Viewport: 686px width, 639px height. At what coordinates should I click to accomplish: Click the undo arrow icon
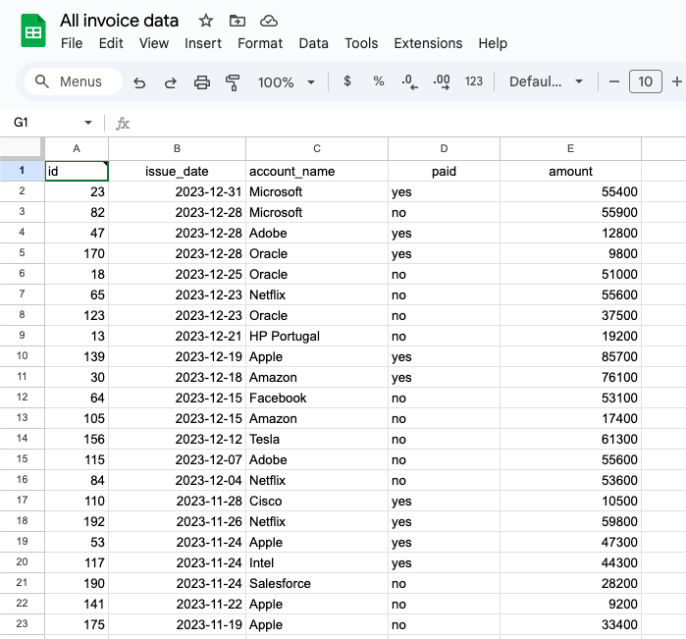point(139,81)
